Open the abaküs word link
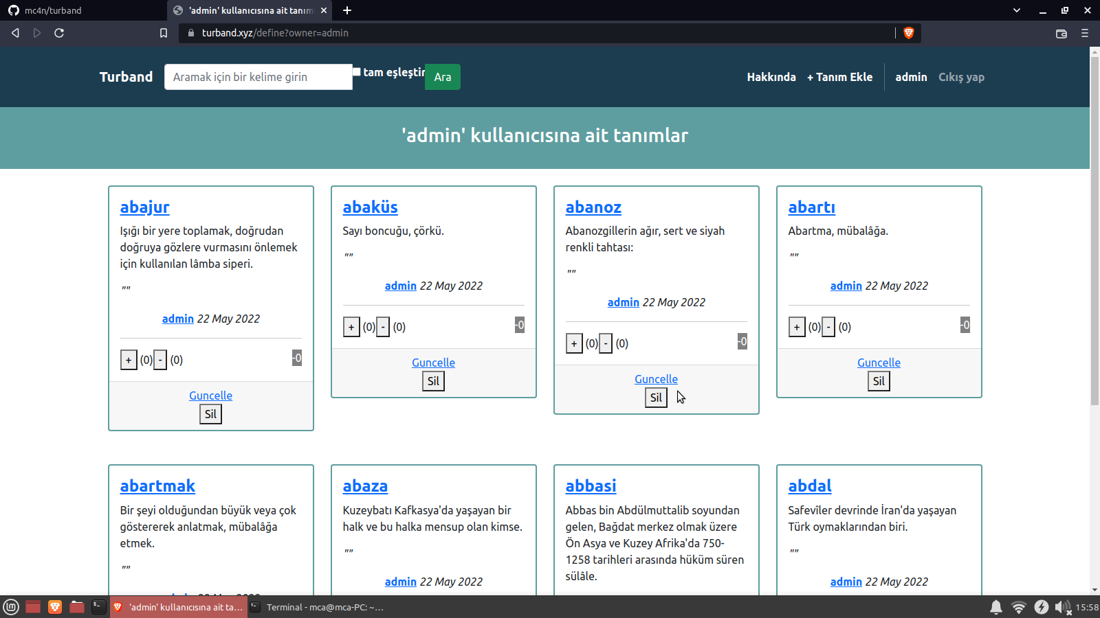 (x=370, y=207)
